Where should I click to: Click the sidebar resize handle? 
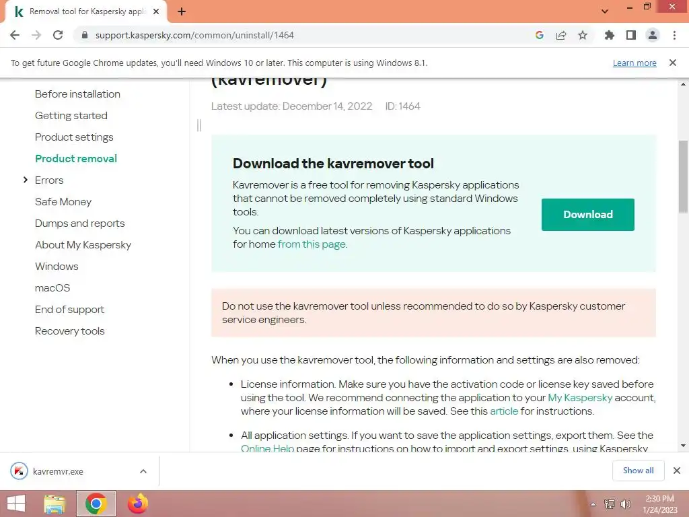199,125
